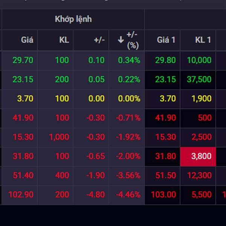226x226 pixels.
Task: Select the 0.34% change cell
Action: pyautogui.click(x=129, y=60)
